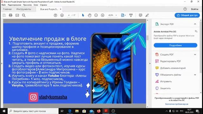Expand the Объединить файлы chevron
Viewport: 203px width, 114px height.
[x=195, y=75]
